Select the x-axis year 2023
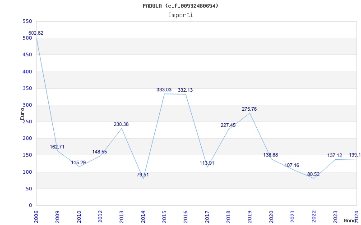 335,216
